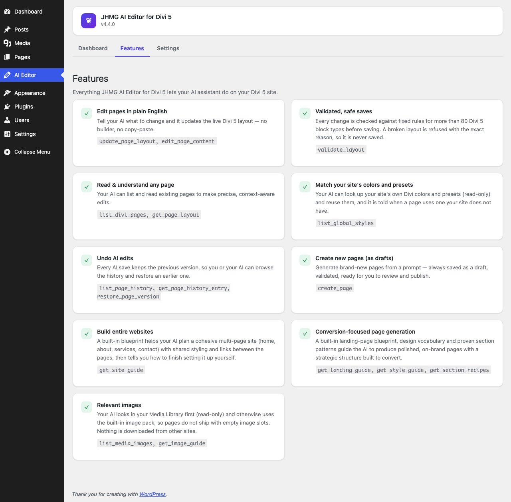Follow the WordPress footer link
Image resolution: width=511 pixels, height=502 pixels.
[153, 494]
